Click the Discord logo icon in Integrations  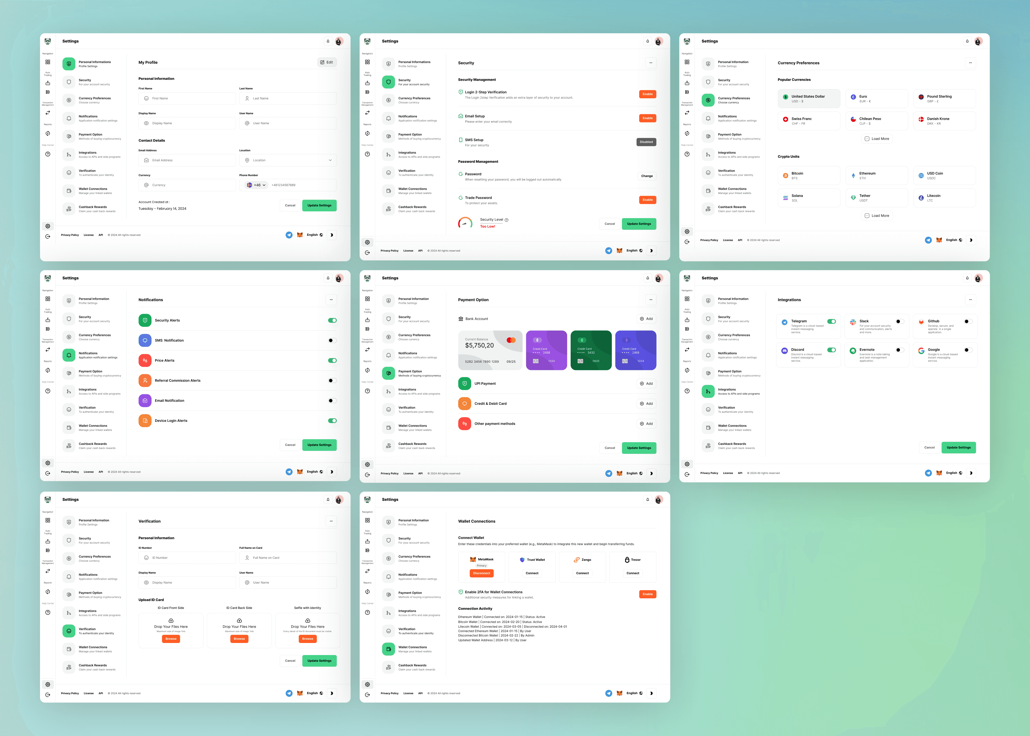pos(785,351)
